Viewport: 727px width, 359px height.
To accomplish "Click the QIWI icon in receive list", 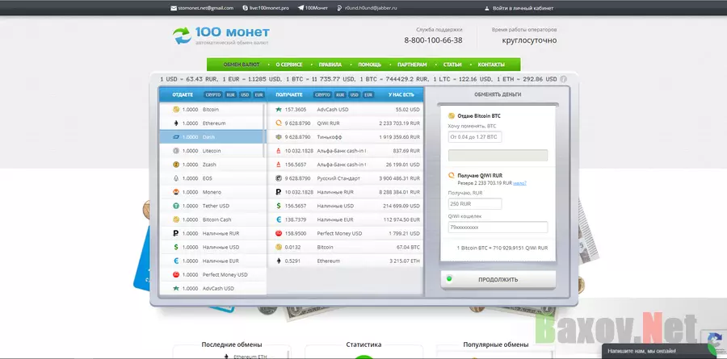I will pos(279,123).
